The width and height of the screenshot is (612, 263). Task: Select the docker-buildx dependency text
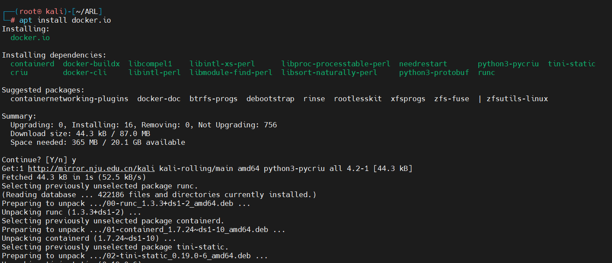click(91, 64)
